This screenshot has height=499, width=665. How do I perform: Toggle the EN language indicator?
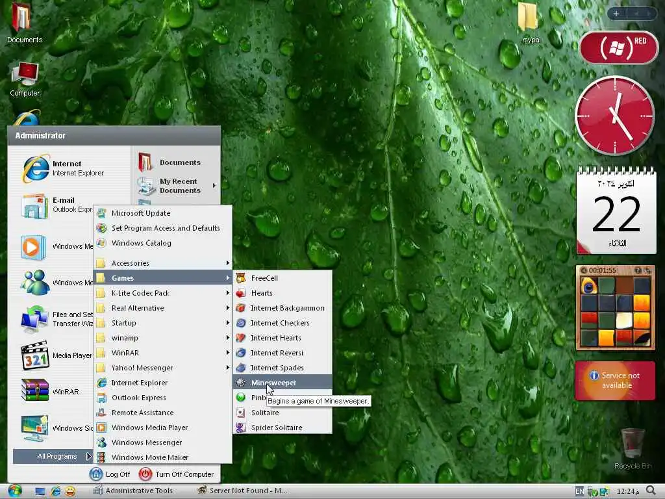click(x=579, y=491)
